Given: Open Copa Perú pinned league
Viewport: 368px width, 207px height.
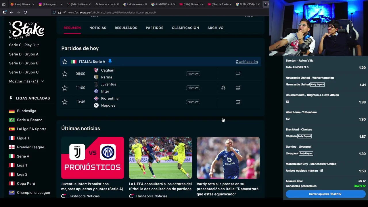Looking at the screenshot, I should [x=26, y=183].
